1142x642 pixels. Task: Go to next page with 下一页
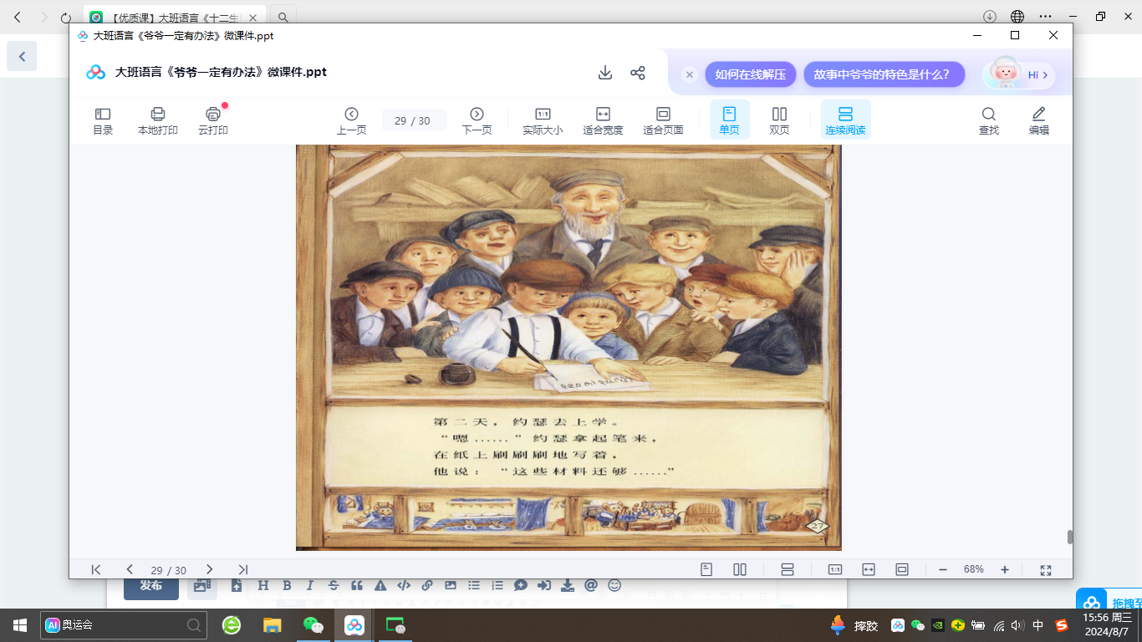(x=477, y=120)
